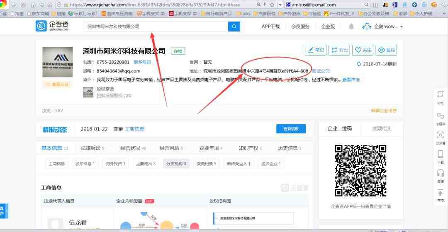Viewport: 448px width, 232px height.
Task: Click the 附近公司 link
Action: coord(321,71)
